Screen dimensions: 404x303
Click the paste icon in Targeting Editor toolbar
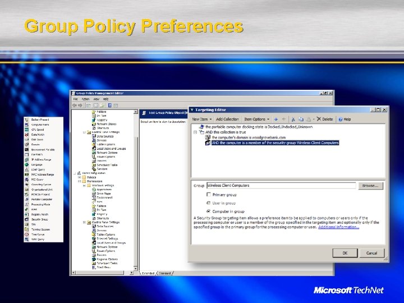click(309, 119)
